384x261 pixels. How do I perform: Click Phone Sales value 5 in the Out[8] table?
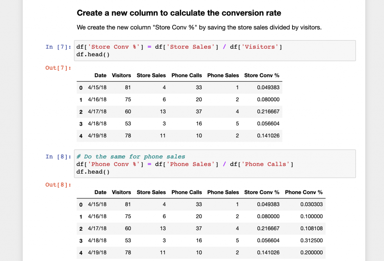tap(237, 240)
